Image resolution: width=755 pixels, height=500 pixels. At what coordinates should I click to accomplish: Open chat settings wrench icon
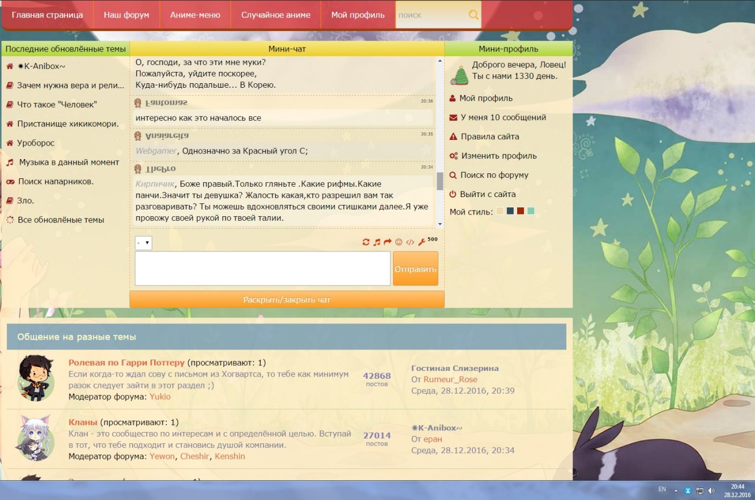pos(421,242)
